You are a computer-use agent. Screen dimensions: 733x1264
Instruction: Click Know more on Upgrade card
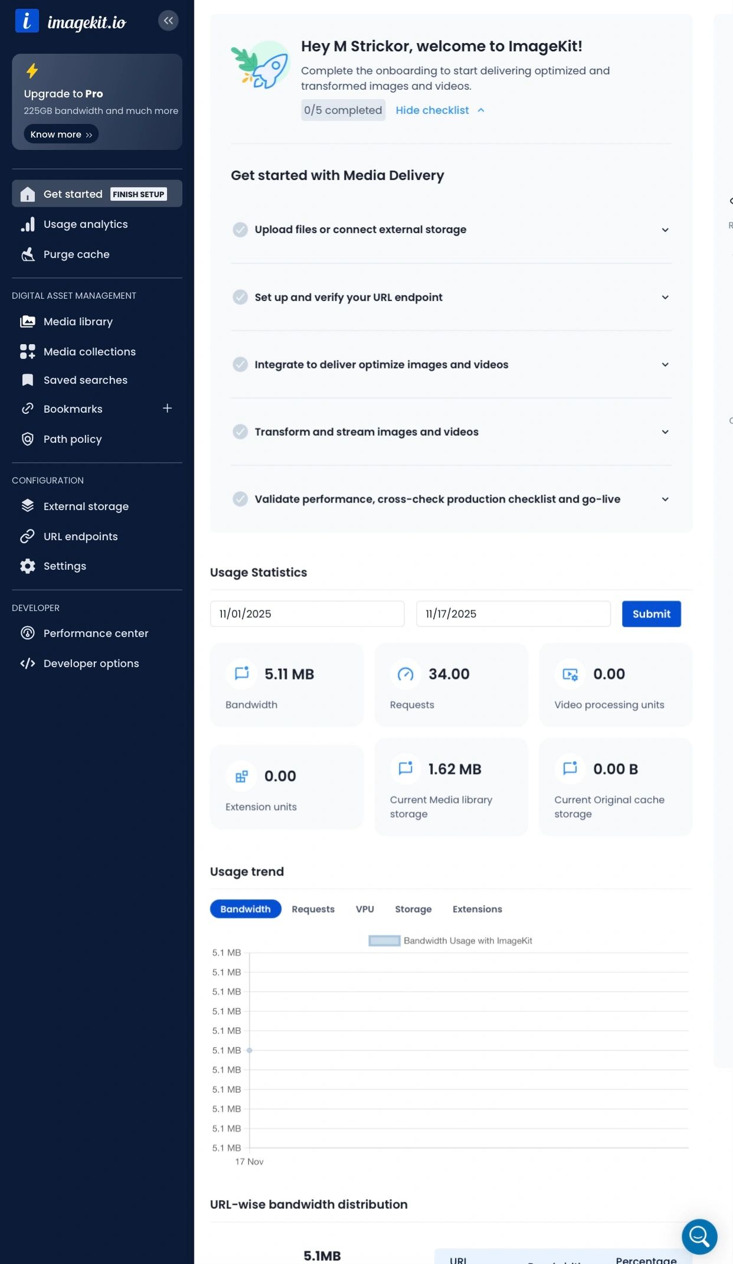point(61,134)
